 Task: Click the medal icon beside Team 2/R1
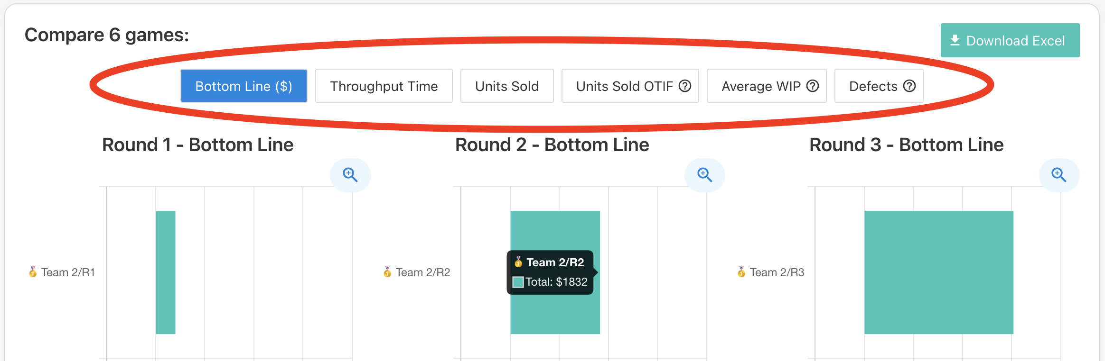(x=33, y=272)
